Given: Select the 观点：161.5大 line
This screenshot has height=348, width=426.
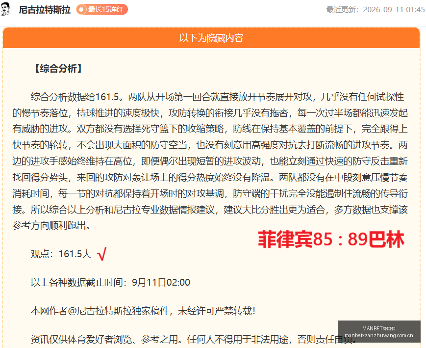Looking at the screenshot, I should [61, 254].
